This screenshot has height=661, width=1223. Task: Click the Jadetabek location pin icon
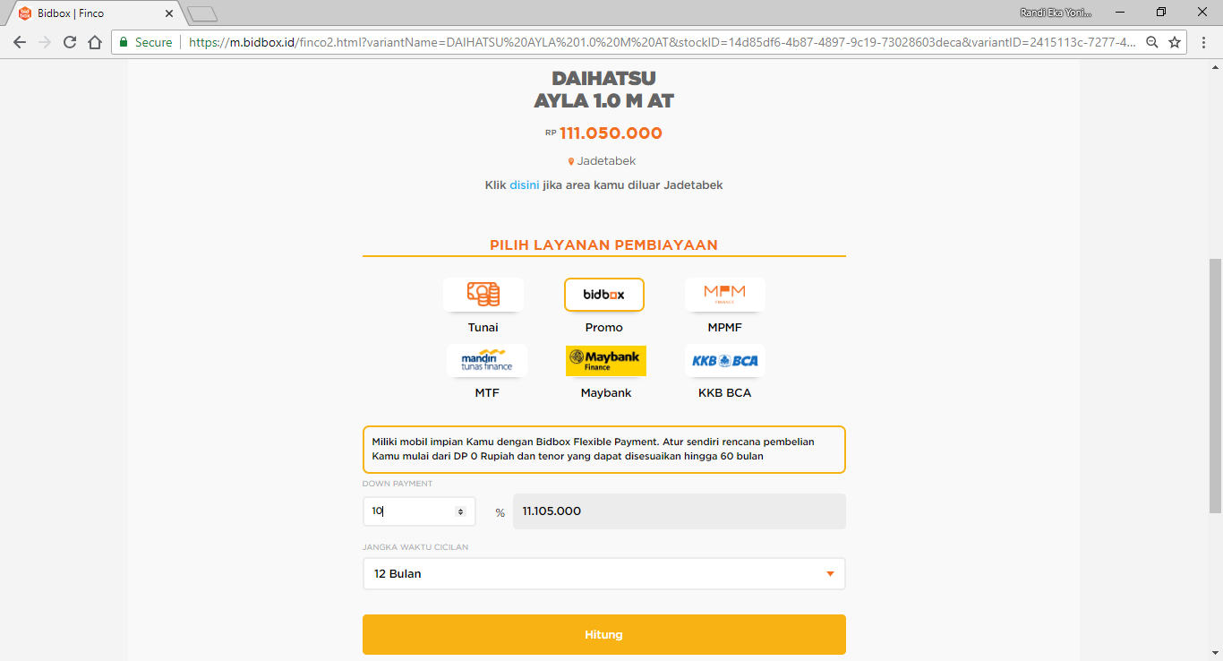point(571,162)
